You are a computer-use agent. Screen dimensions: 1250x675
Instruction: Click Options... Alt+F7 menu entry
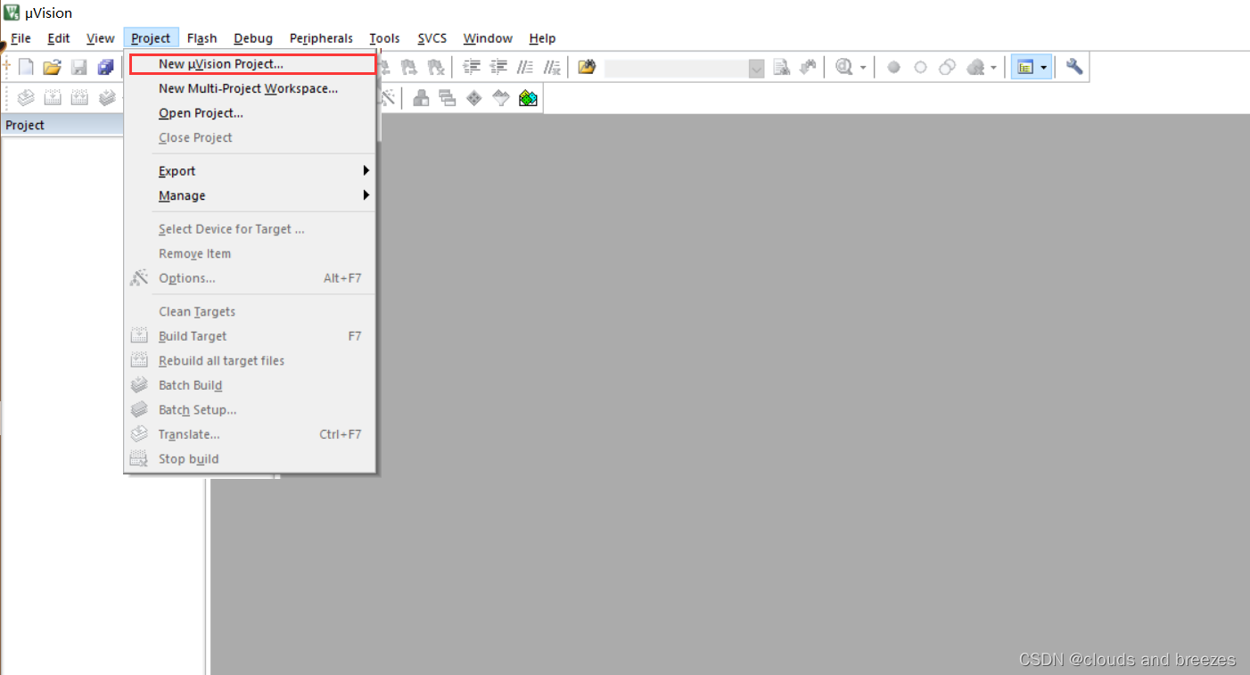click(x=250, y=278)
